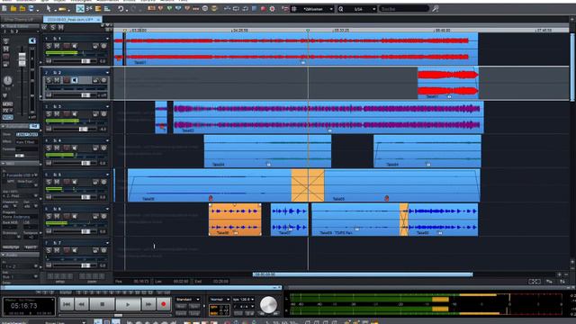Select the mouse pointer tool icon
576x324 pixels.
coord(49,8)
